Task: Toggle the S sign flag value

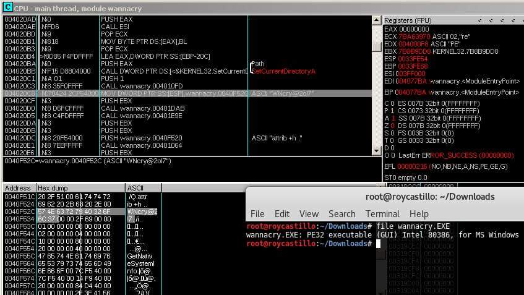Action: (x=392, y=133)
